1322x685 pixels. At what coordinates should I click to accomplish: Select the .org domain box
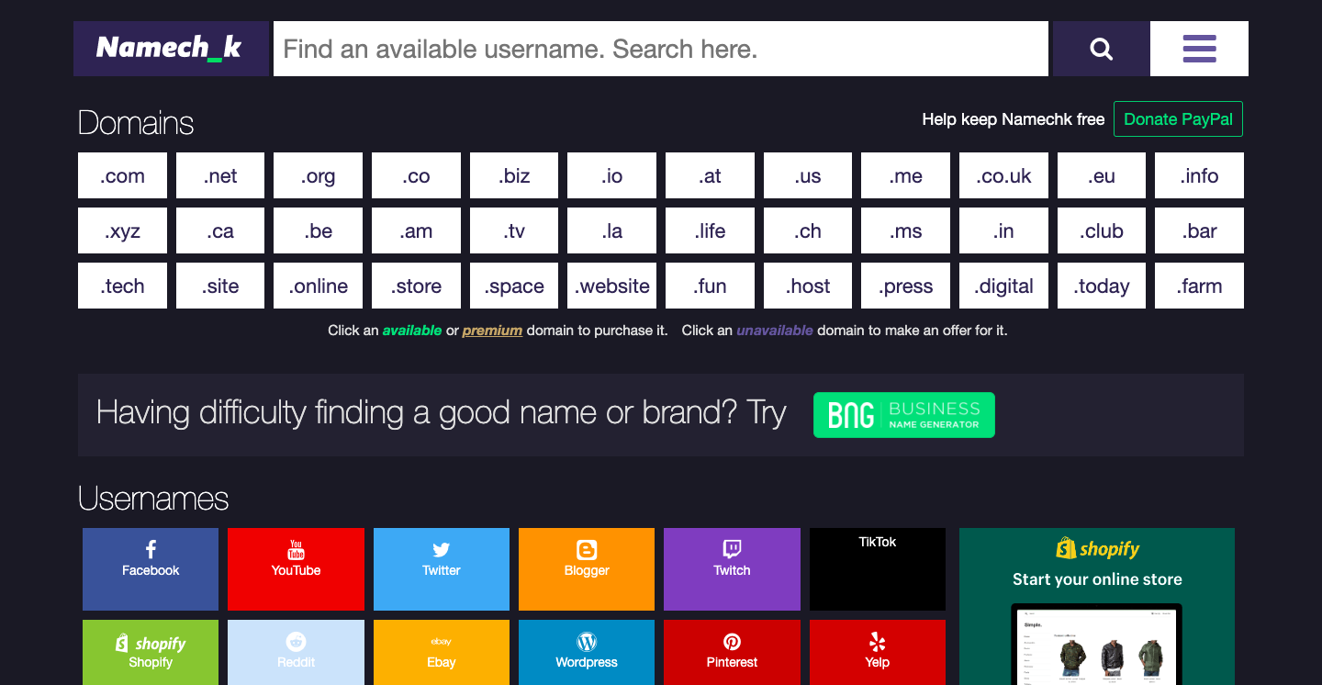coord(318,175)
